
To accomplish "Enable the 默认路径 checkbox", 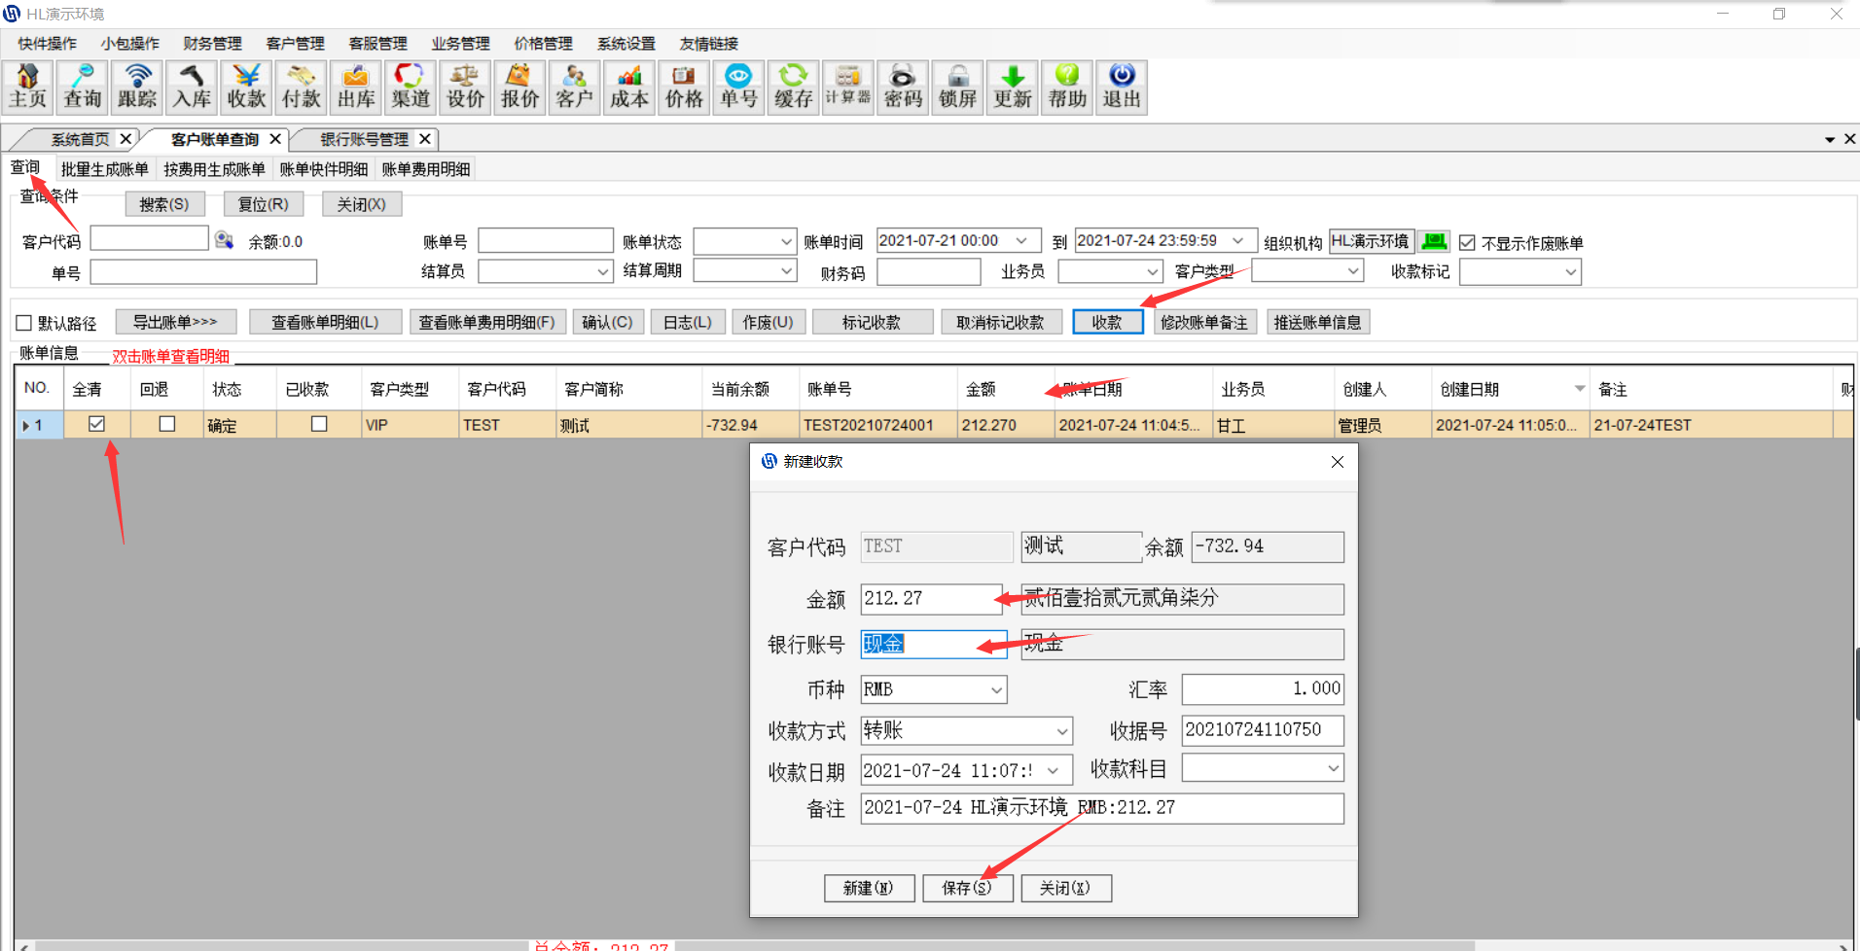I will (x=24, y=323).
